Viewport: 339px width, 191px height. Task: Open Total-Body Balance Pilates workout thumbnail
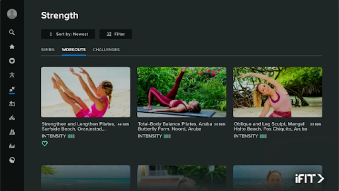coord(182,92)
